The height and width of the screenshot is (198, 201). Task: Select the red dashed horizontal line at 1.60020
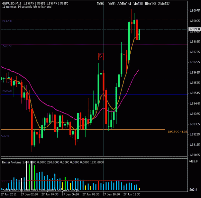(94, 19)
